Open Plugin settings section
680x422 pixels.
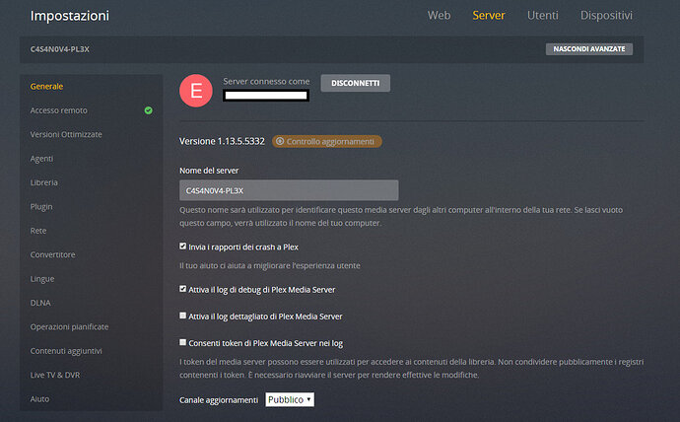(x=41, y=207)
